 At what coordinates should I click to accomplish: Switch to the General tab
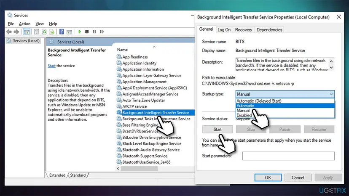click(x=206, y=29)
